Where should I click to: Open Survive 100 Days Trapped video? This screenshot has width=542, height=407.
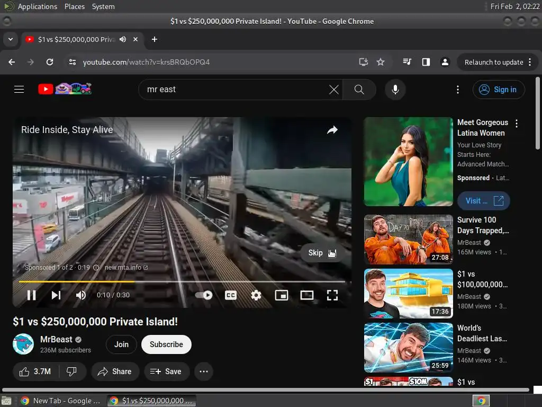tap(408, 240)
